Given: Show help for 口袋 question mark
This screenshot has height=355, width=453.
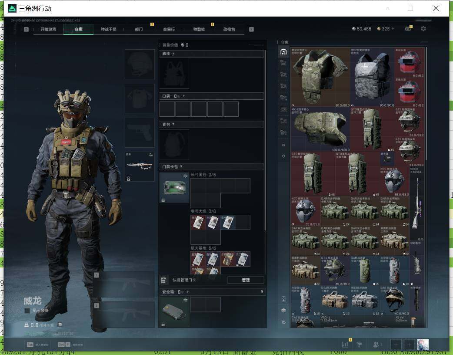Looking at the screenshot, I should pos(183,96).
